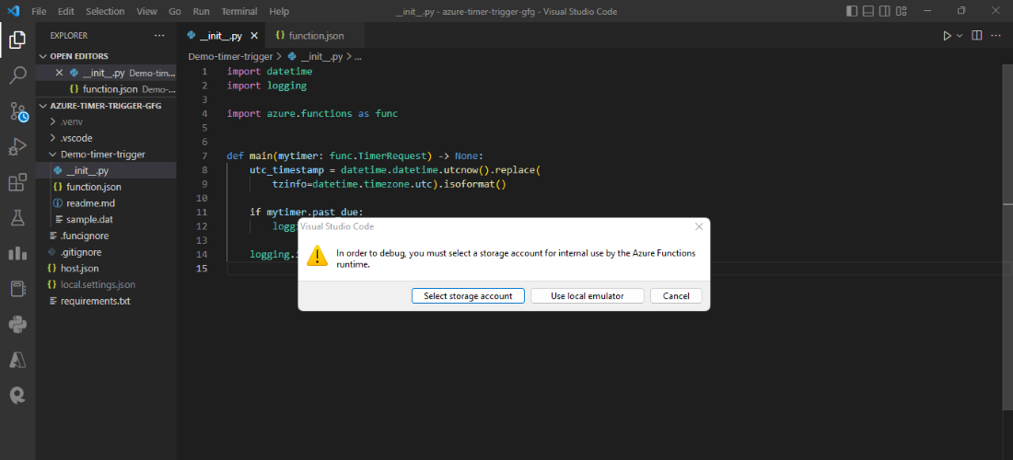The height and width of the screenshot is (460, 1013).
Task: Select function.json in Open Editors list
Action: point(106,89)
